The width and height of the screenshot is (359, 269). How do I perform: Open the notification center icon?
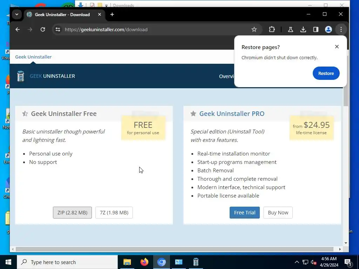click(348, 262)
